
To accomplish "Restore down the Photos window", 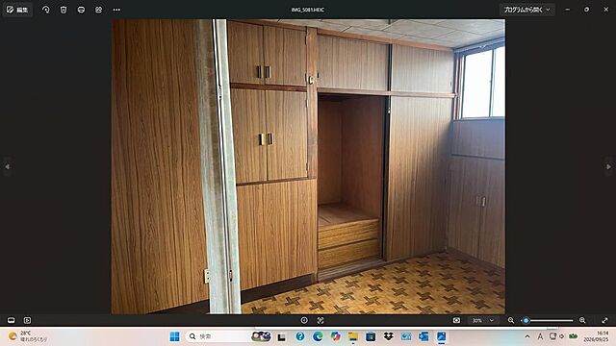I will pos(586,10).
